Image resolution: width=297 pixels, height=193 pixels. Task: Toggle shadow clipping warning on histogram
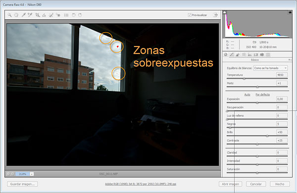224,12
